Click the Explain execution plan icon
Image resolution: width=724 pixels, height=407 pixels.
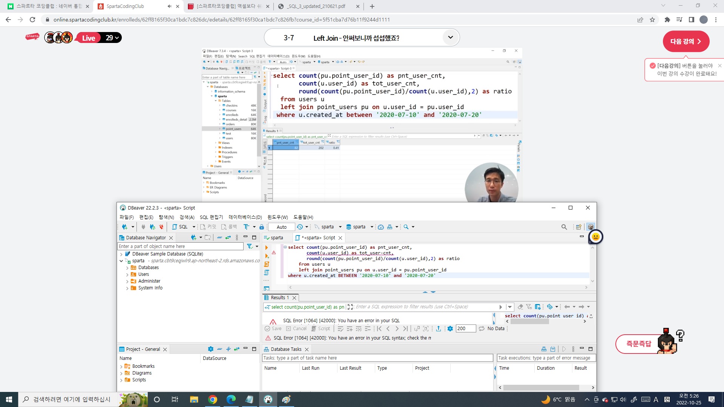click(267, 272)
